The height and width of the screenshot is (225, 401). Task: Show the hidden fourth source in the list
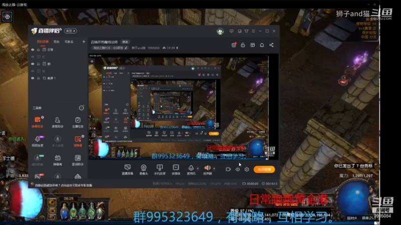tap(33, 71)
